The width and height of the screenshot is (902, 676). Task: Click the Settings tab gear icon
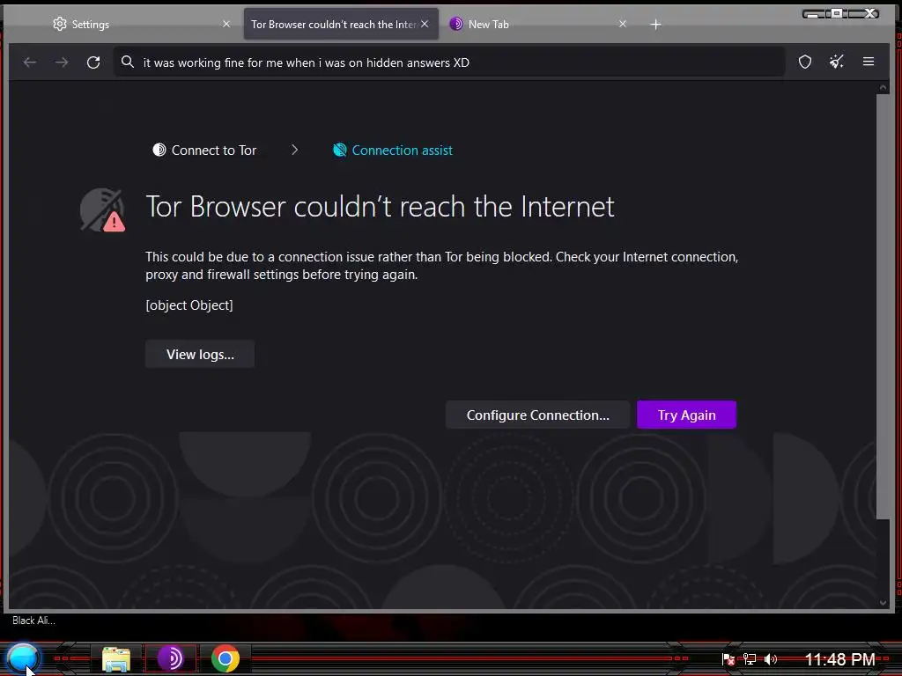(60, 24)
